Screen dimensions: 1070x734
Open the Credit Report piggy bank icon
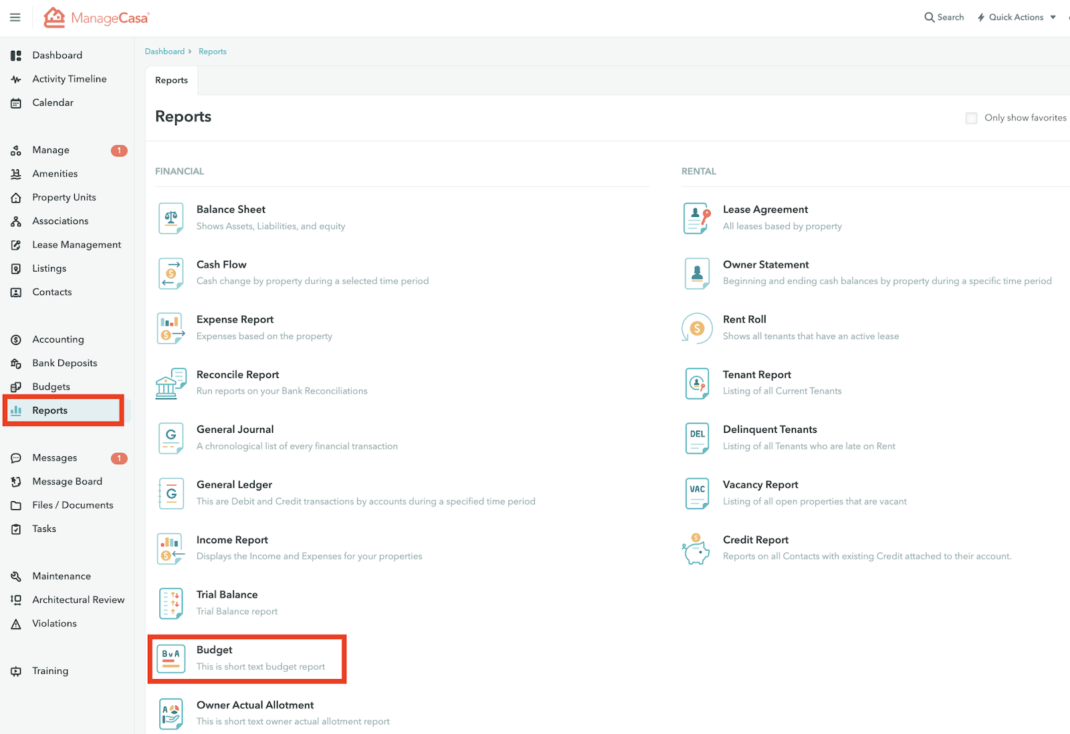click(x=697, y=549)
